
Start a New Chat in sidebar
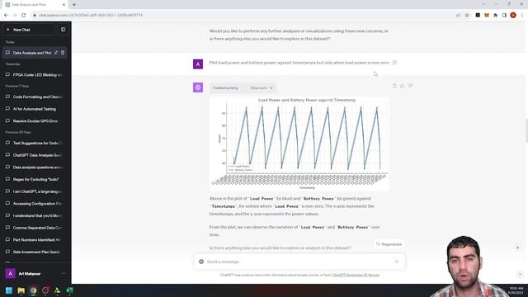tap(29, 30)
